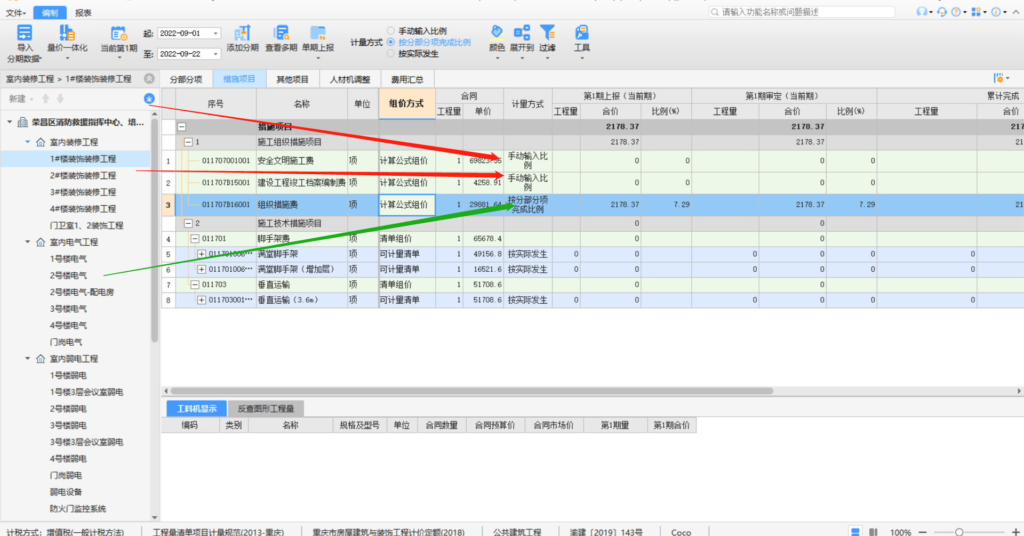The height and width of the screenshot is (536, 1024).
Task: Click the four-squares app grid icon
Action: (976, 12)
